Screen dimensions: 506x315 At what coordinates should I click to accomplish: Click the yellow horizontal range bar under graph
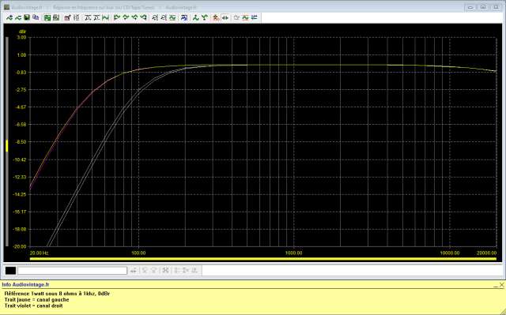click(x=263, y=259)
